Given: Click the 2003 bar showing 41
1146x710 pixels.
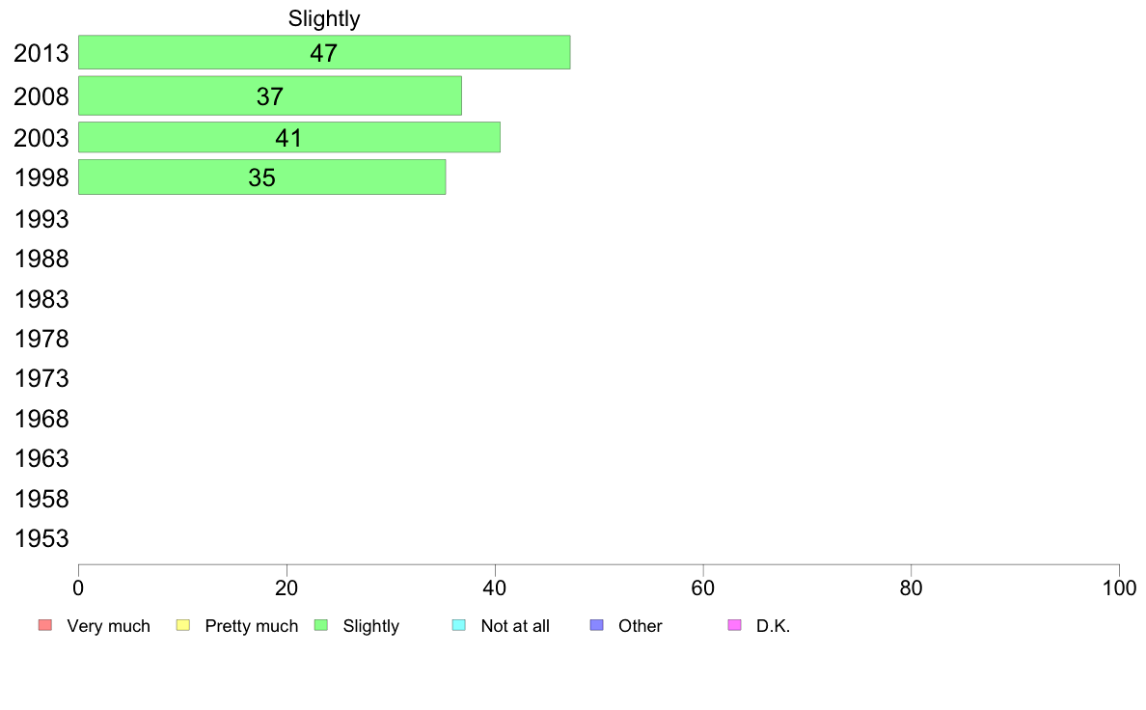Looking at the screenshot, I should (288, 138).
